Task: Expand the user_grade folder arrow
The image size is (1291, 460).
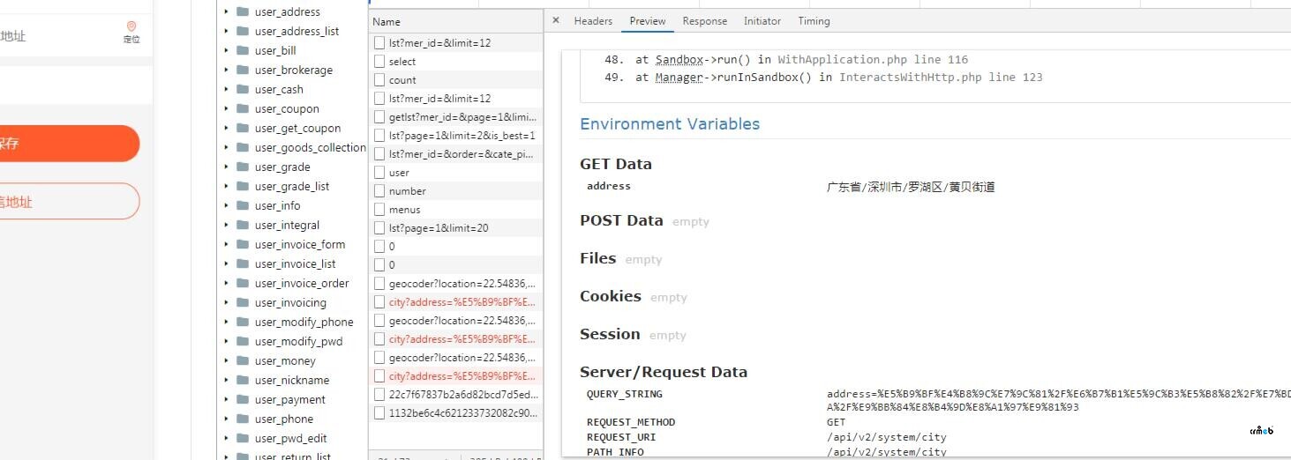Action: [x=226, y=167]
